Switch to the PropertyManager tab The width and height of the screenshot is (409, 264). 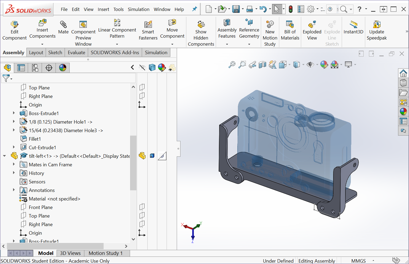coord(21,68)
